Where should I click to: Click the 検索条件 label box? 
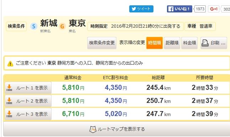16,26
